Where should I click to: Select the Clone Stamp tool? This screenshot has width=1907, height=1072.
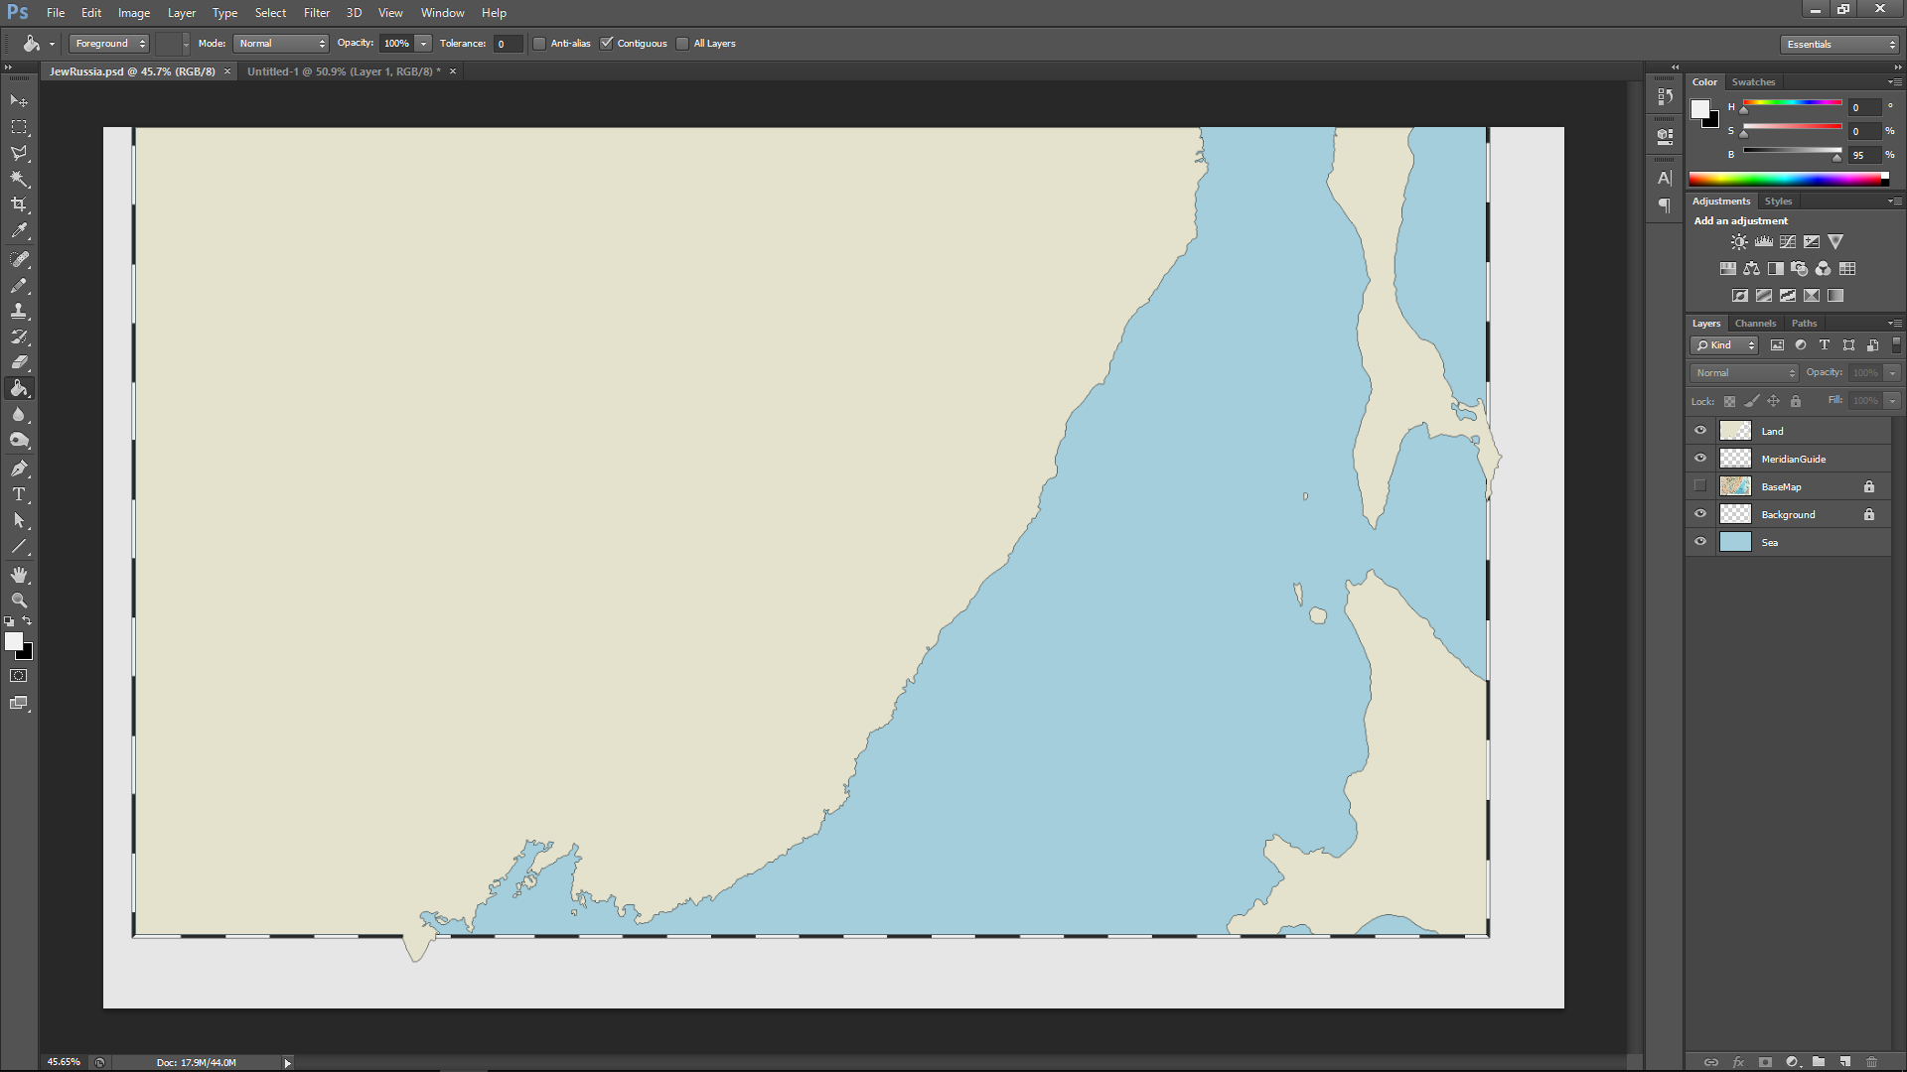click(x=19, y=311)
